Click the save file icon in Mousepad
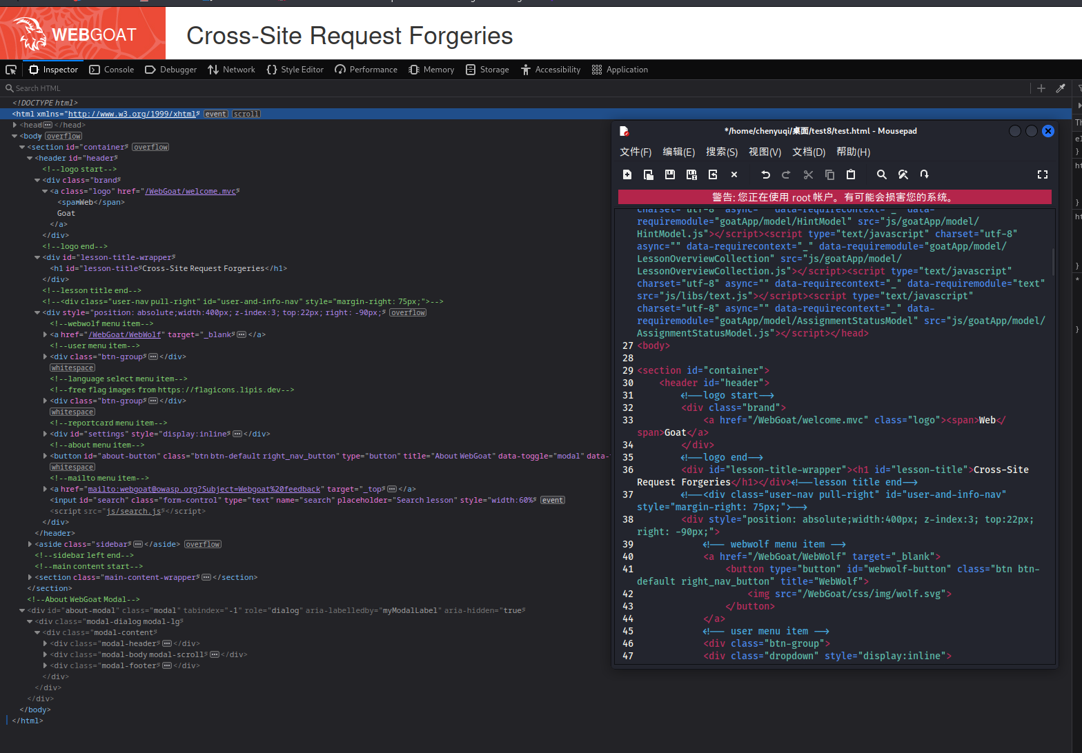Screen dimensions: 1082x753 tap(669, 174)
